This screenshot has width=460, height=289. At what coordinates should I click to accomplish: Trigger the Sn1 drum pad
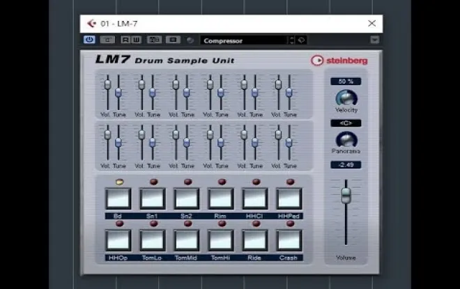pyautogui.click(x=152, y=198)
